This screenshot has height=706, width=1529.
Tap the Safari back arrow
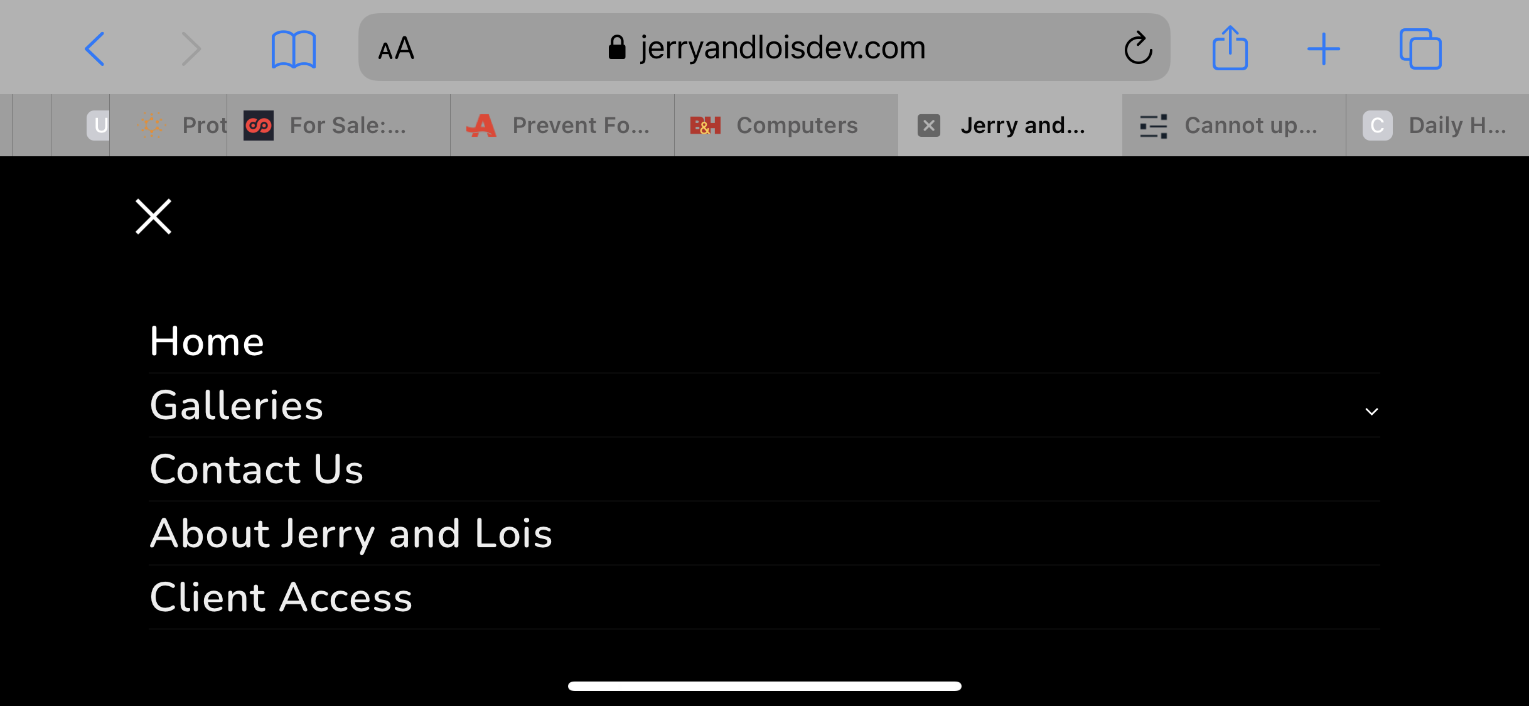click(x=95, y=49)
